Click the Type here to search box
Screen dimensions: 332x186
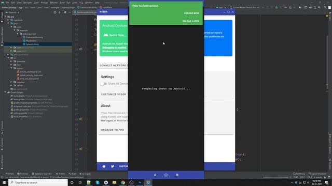(x=38, y=182)
